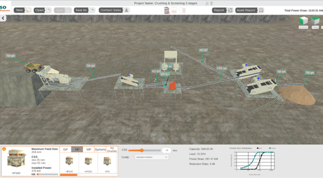Viewport: 323px width, 178px height.
Task: Collapse side panel with left arrow
Action: pos(3,18)
